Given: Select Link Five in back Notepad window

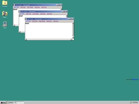Looking at the screenshot, I should pos(44,7).
